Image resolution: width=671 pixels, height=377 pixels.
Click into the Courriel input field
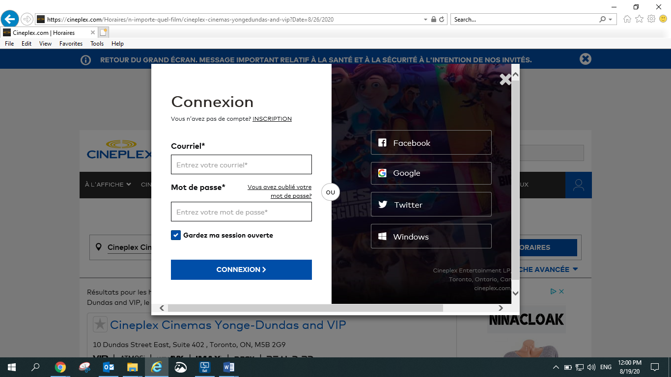pos(241,164)
